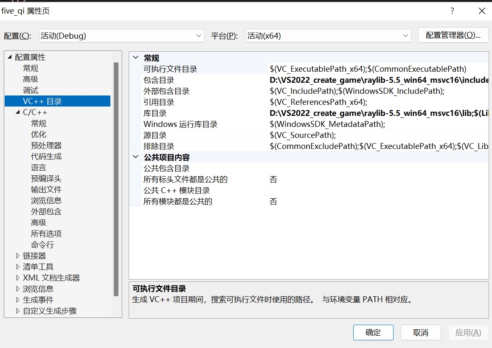The image size is (492, 348).
Task: Collapse the 公共项目内容 group chevron
Action: (135, 157)
